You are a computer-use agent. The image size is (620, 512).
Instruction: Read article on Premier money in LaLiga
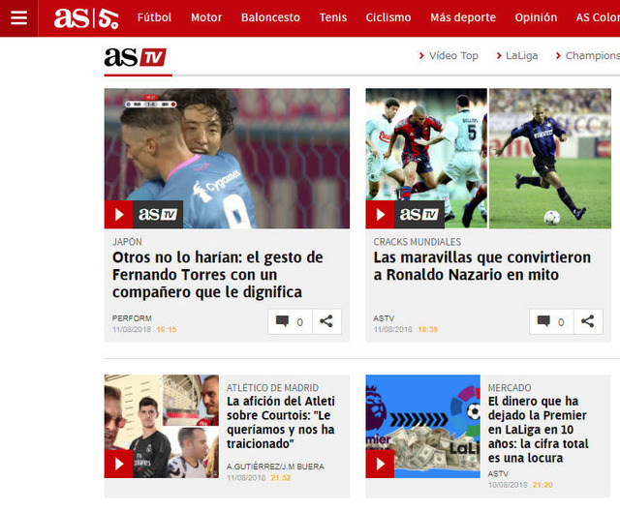point(539,430)
